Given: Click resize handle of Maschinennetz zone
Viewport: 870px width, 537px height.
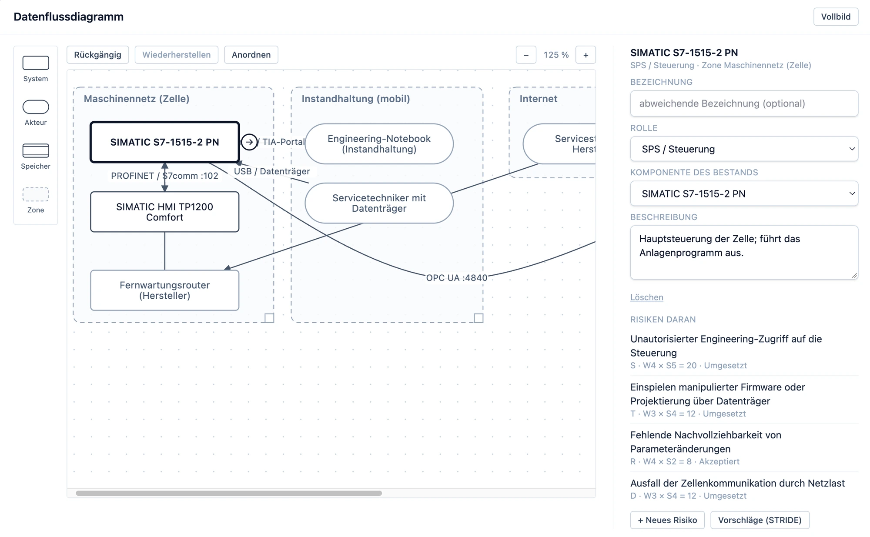Looking at the screenshot, I should (269, 318).
